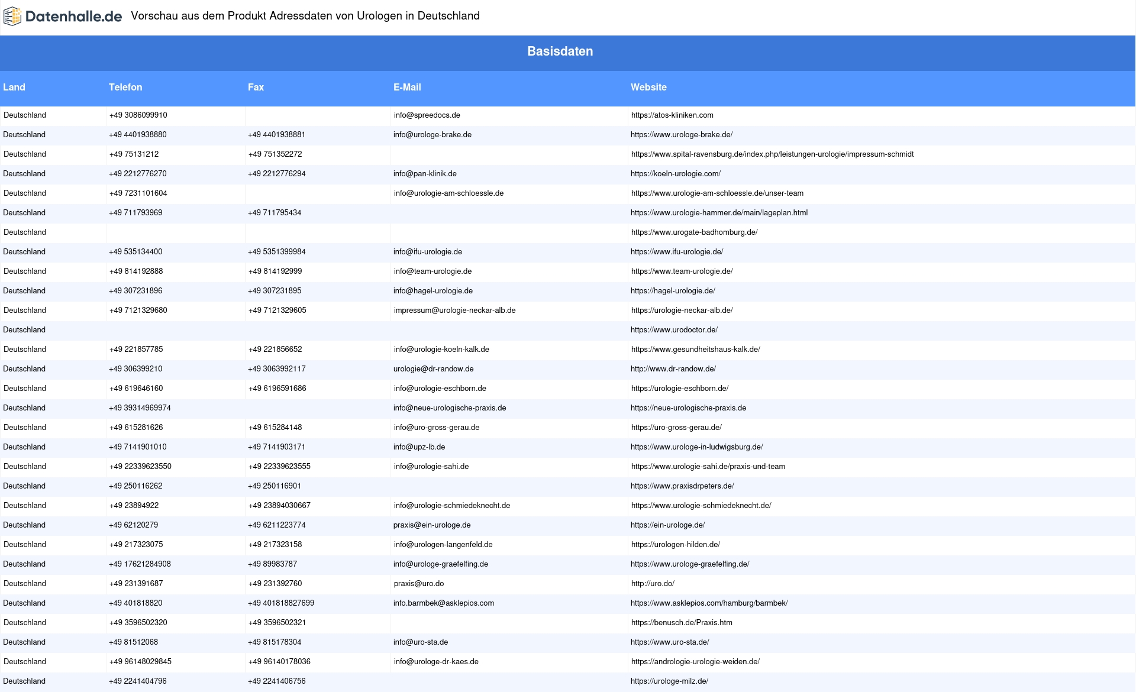Click the Land column header
The width and height of the screenshot is (1136, 692).
[x=14, y=87]
